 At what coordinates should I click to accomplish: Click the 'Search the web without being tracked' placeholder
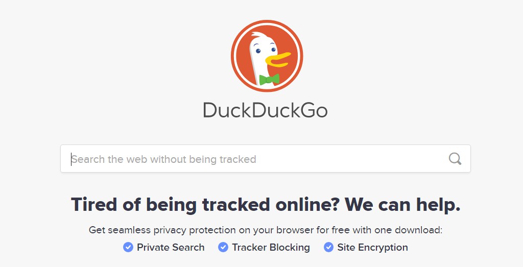[x=164, y=159]
